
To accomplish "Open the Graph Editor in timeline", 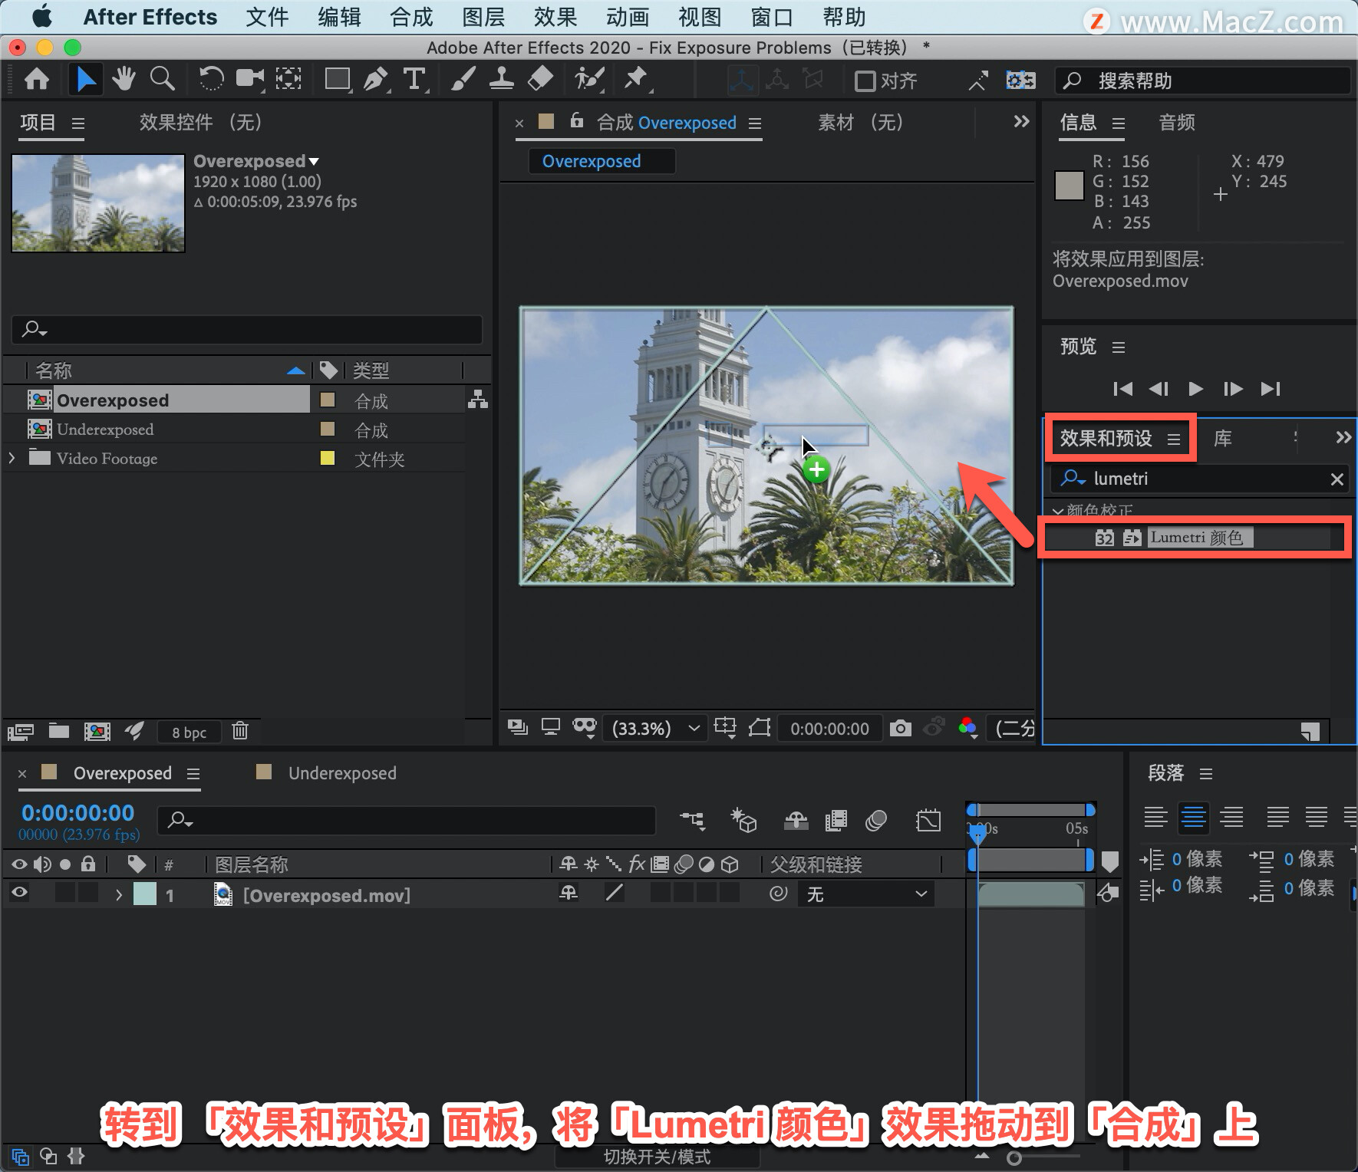I will (928, 821).
